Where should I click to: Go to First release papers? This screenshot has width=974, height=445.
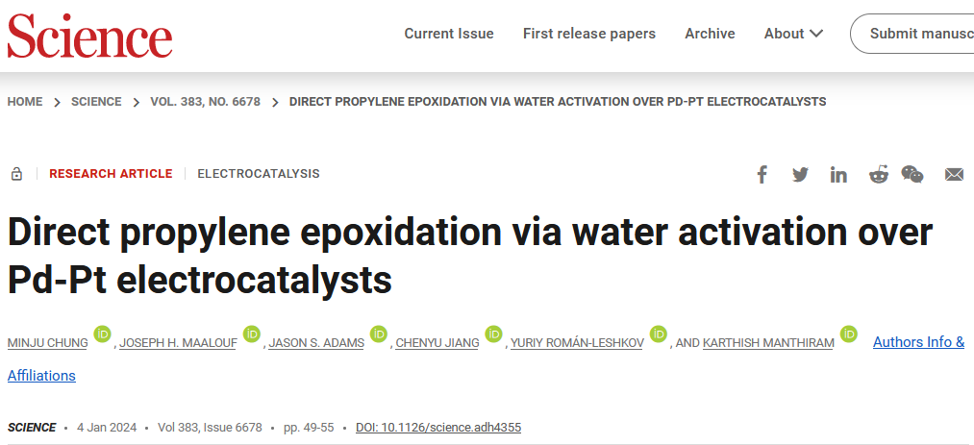tap(588, 34)
